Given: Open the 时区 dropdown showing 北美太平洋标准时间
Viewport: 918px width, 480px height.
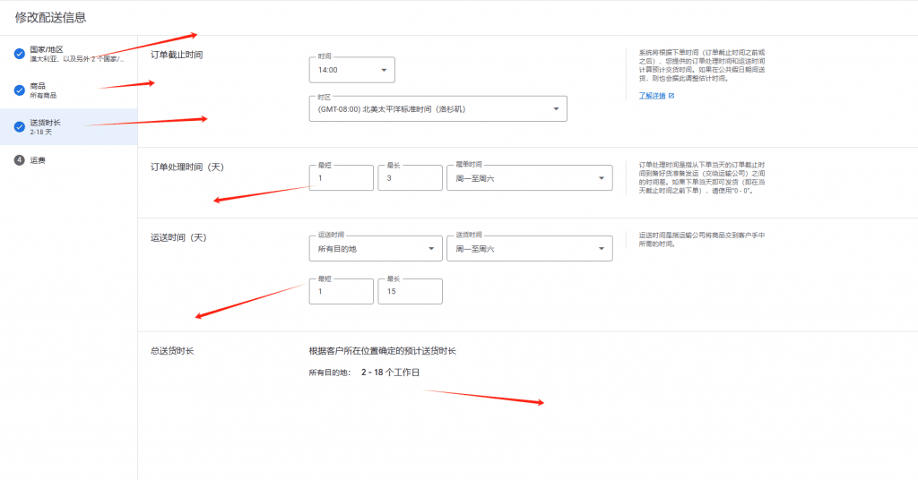Looking at the screenshot, I should tap(437, 108).
